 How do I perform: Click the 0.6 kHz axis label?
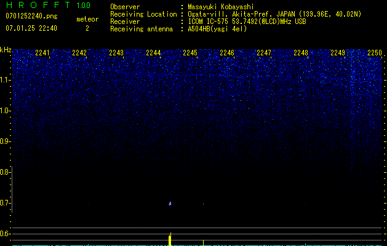click(x=6, y=234)
